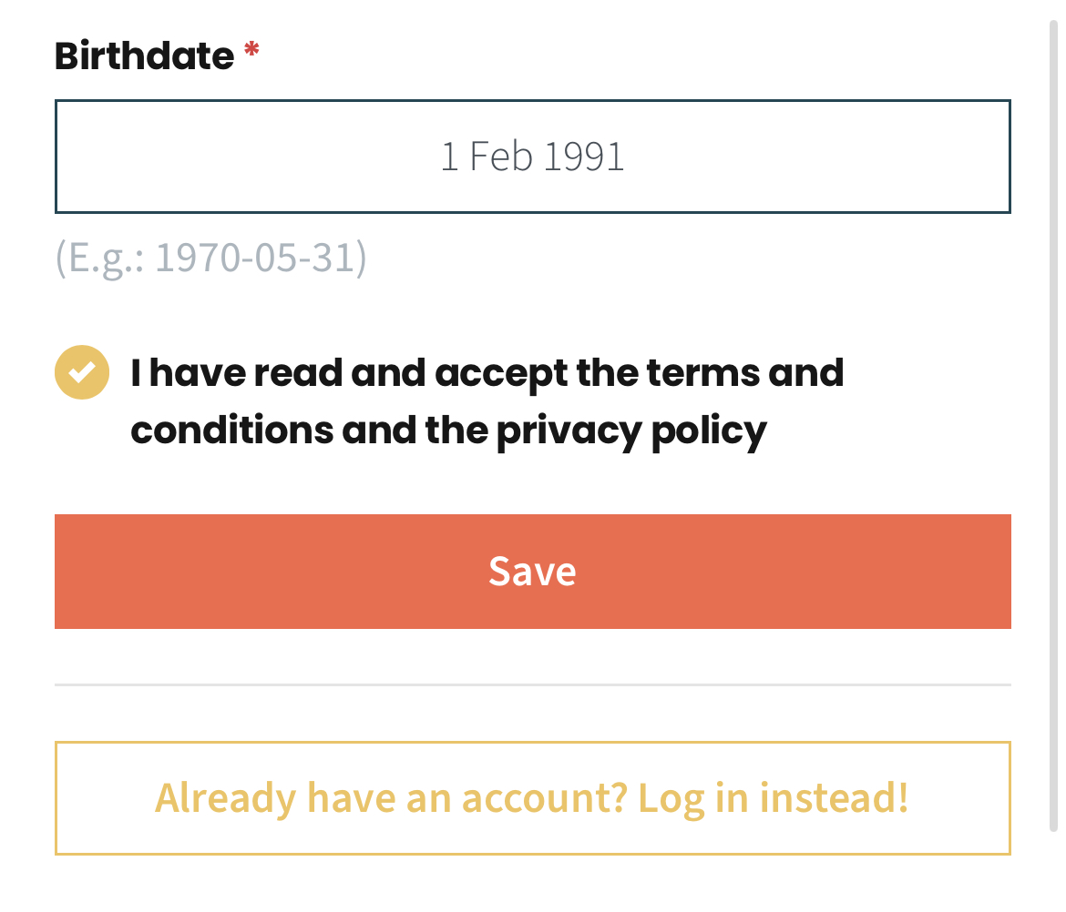Open the 'Already have an account? Log in instead!' link
The image size is (1066, 912).
click(x=532, y=798)
